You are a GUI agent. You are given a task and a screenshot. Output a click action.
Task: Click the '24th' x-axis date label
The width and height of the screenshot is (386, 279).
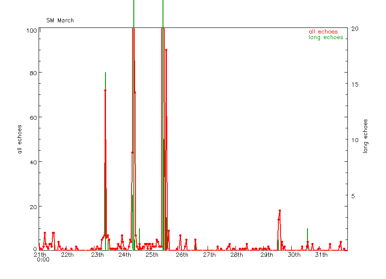point(124,255)
